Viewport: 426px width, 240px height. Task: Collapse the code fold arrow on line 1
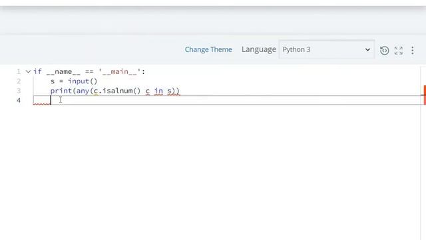click(28, 71)
